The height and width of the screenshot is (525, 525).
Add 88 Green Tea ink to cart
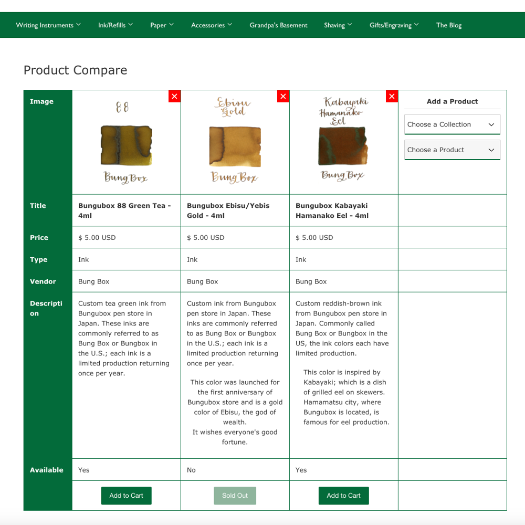[x=126, y=496]
